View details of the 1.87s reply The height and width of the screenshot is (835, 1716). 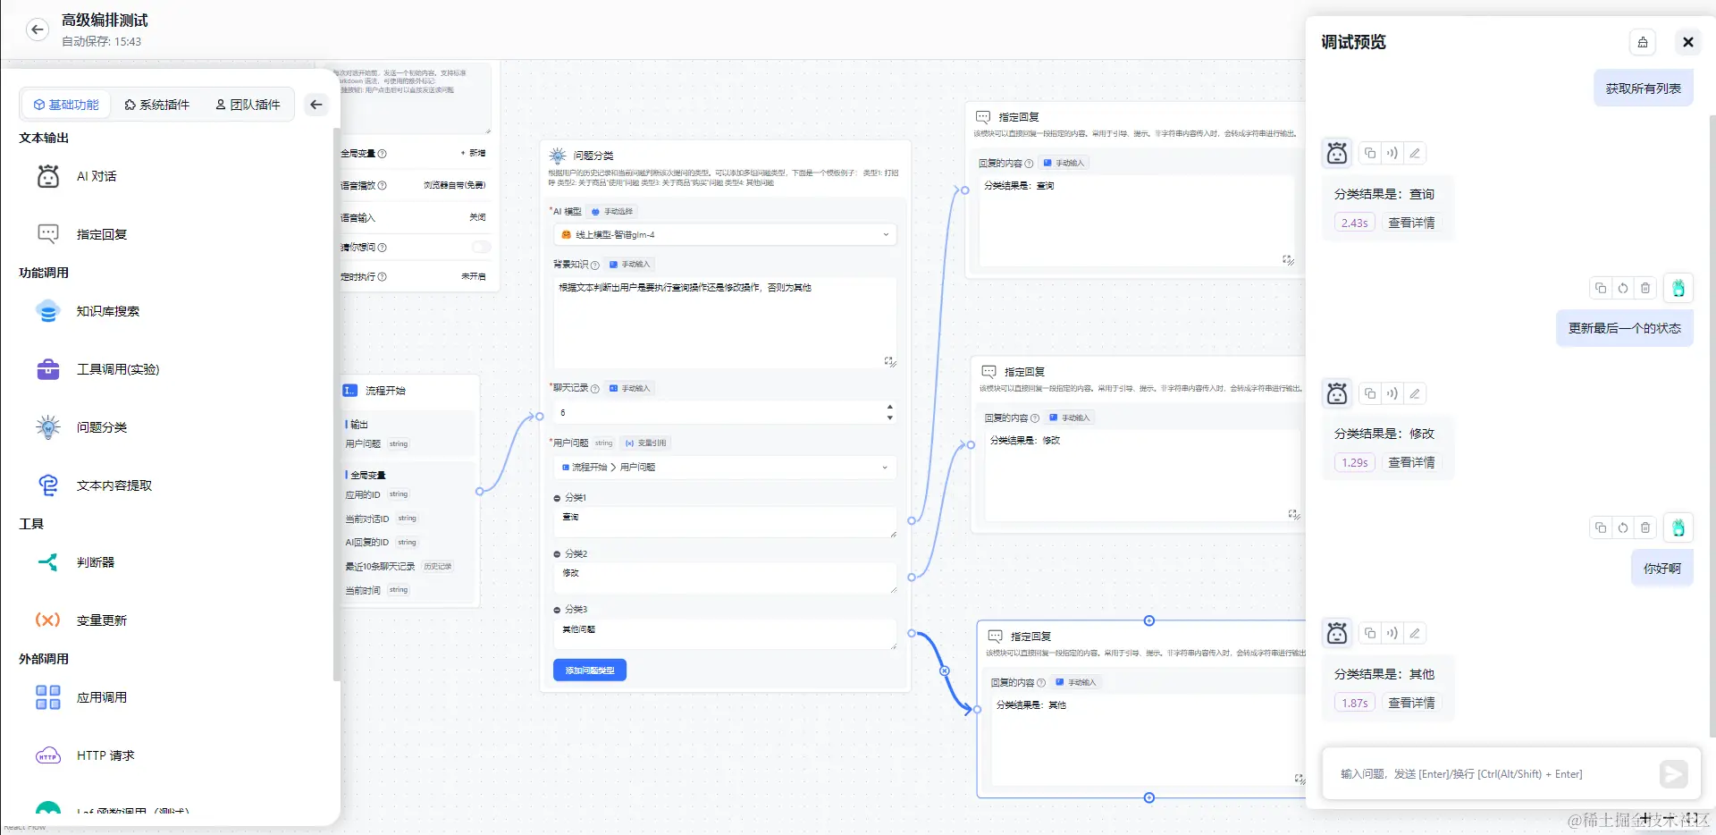coord(1411,703)
